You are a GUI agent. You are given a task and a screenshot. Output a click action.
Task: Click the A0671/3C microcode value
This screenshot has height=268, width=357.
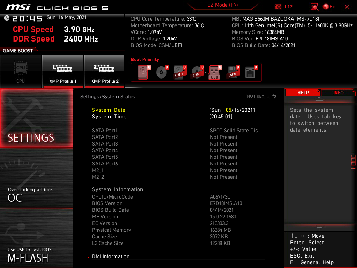220,197
